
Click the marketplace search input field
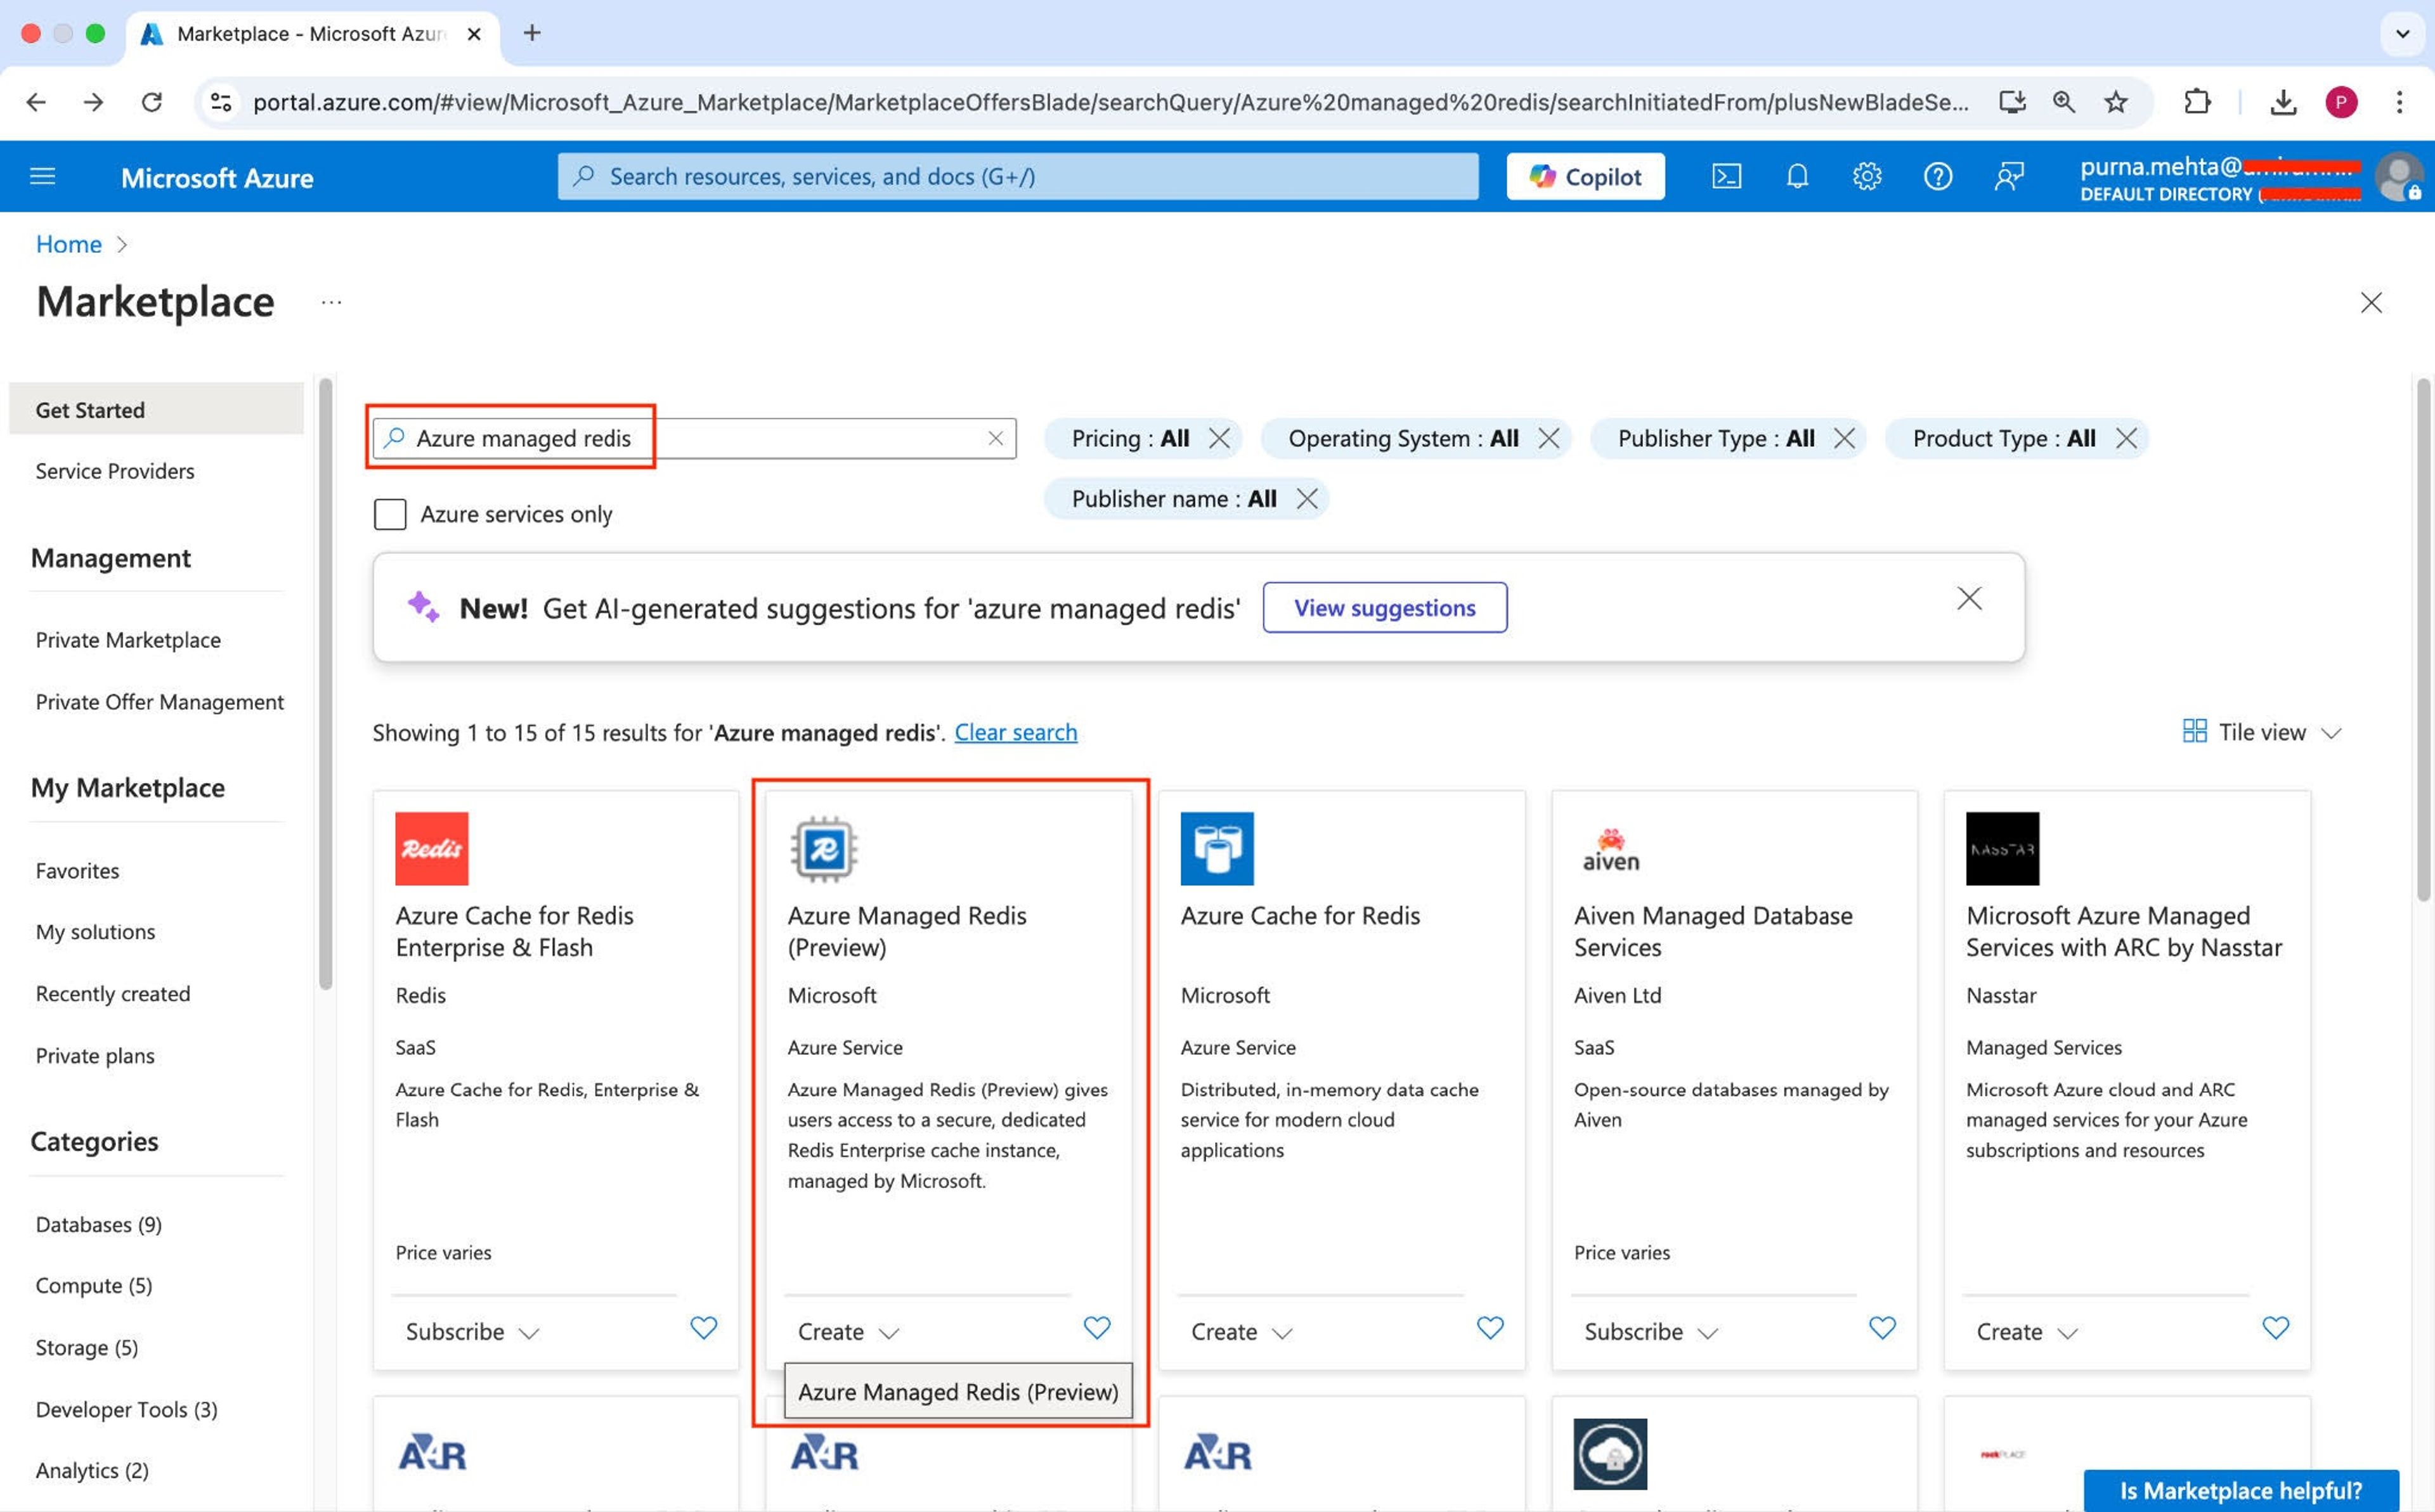700,438
